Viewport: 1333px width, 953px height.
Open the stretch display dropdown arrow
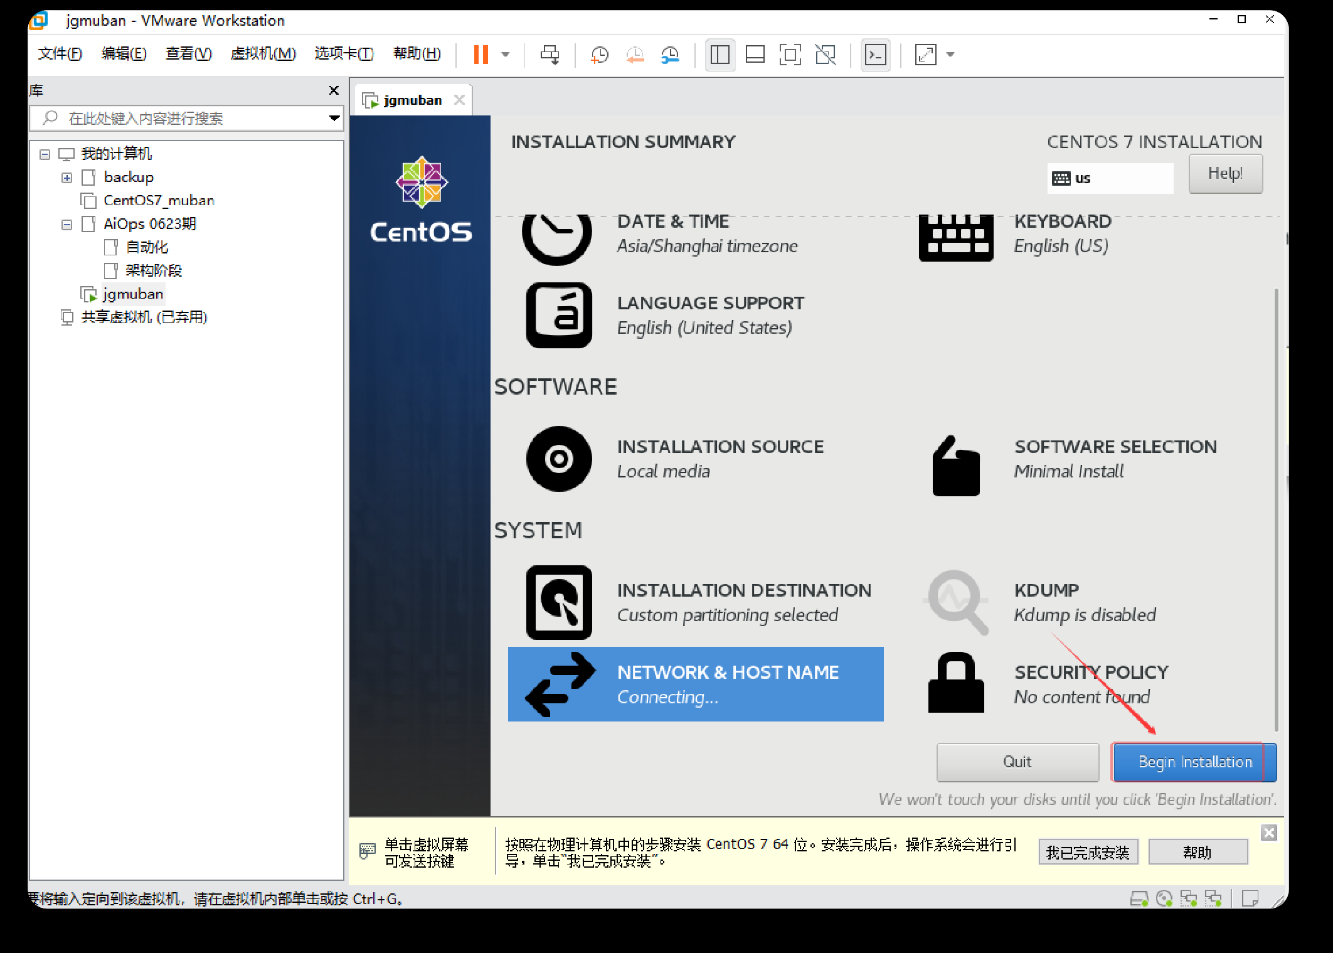(950, 55)
